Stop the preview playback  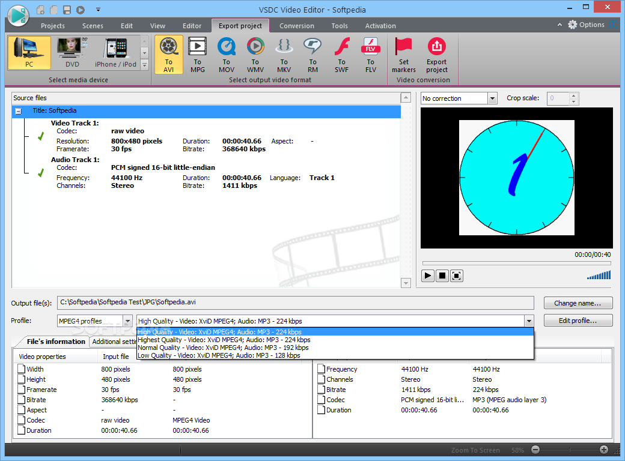(x=442, y=276)
